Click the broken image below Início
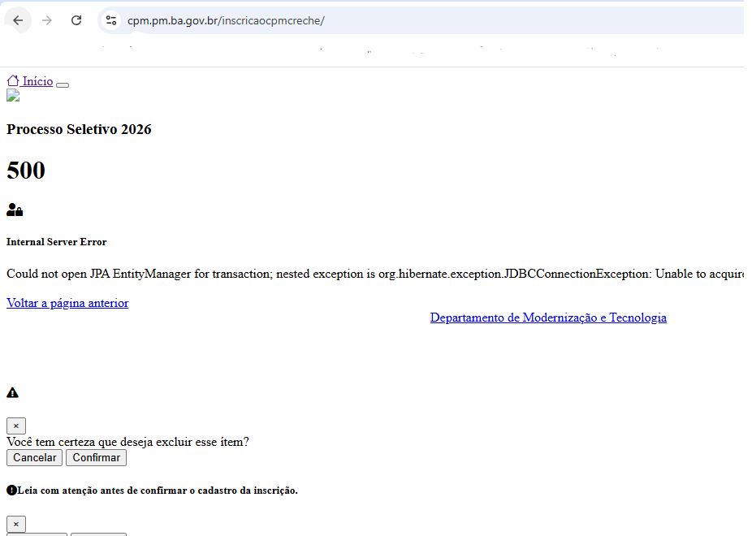 coord(13,96)
